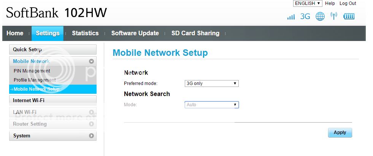Click the LAN Wi-Fi sidebar label
The height and width of the screenshot is (156, 373).
[x=24, y=112]
